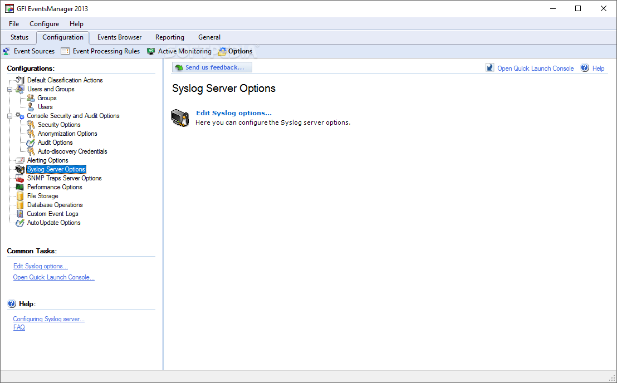
Task: Click the Users and Groups tree icon
Action: pyautogui.click(x=19, y=89)
